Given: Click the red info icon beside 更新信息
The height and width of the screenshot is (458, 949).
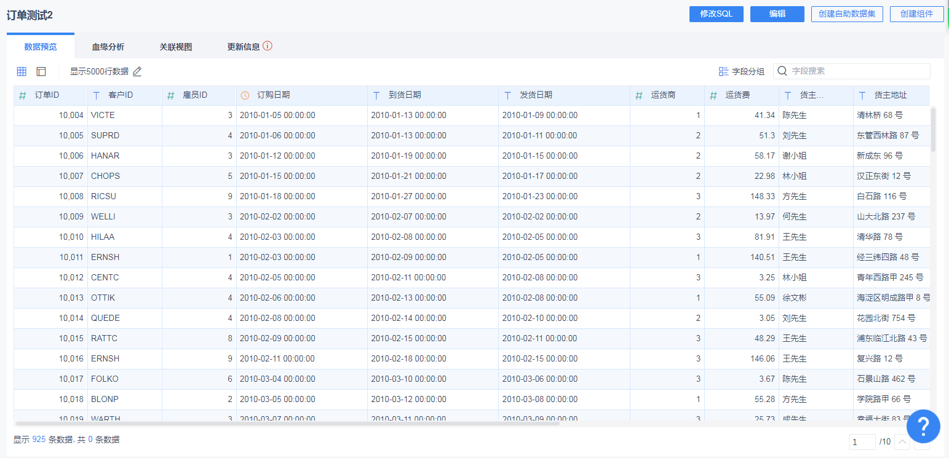Looking at the screenshot, I should [x=268, y=46].
